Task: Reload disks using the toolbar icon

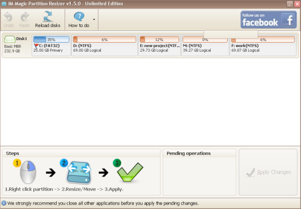Action: pos(48,16)
